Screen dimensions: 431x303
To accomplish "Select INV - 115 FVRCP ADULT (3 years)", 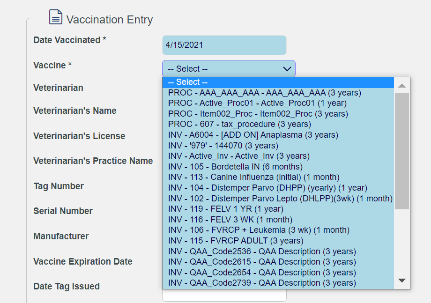I will pos(278,241).
